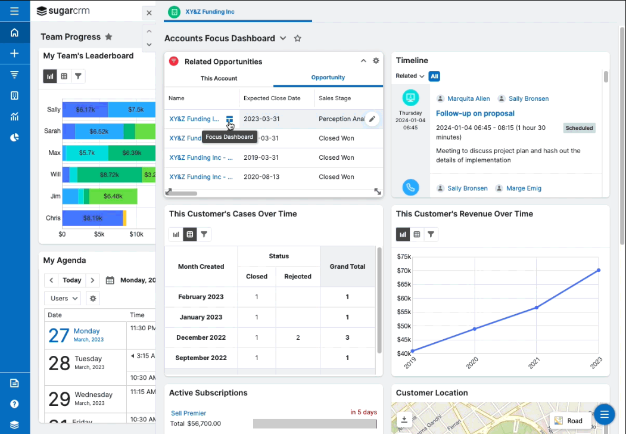Screen dimensions: 626x434
Task: Switch Revenue Over Time to table view
Action: [x=417, y=234]
